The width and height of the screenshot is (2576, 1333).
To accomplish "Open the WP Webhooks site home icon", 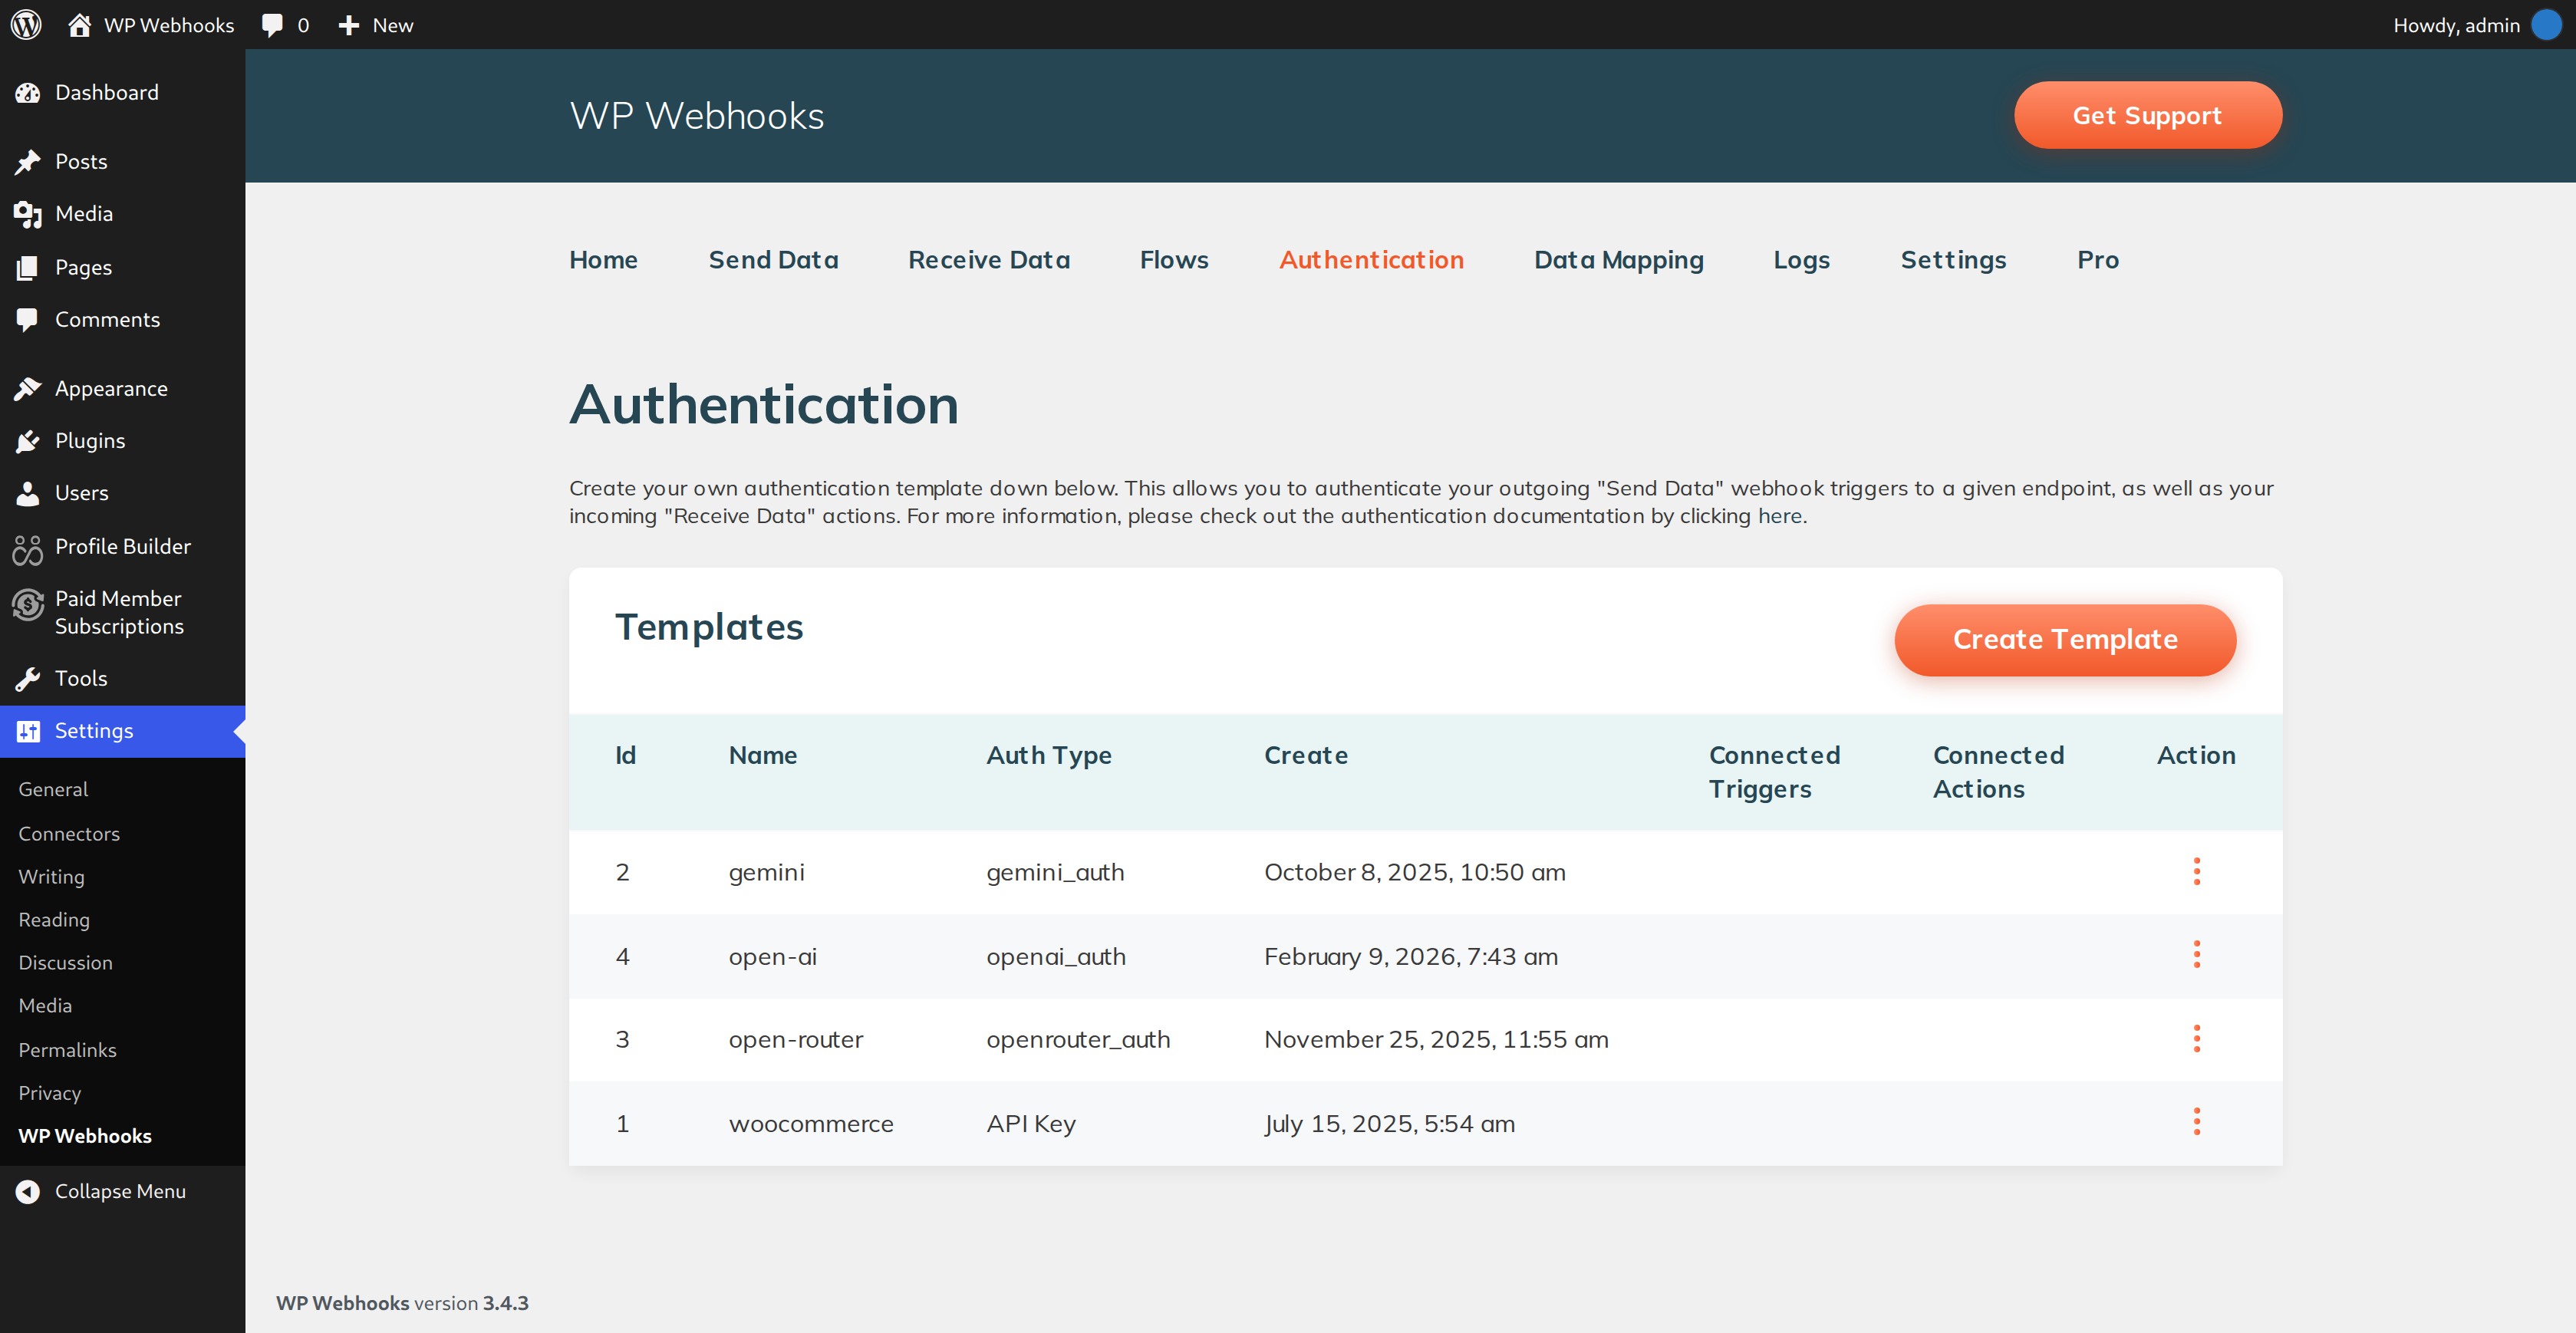I will click(79, 25).
